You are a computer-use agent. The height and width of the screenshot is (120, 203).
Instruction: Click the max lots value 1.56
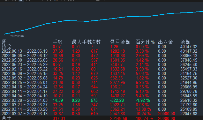[x=76, y=105]
